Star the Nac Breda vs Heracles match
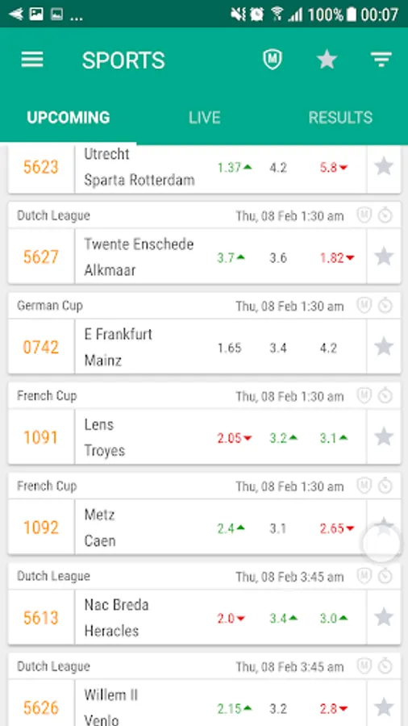This screenshot has height=726, width=408. pyautogui.click(x=384, y=617)
